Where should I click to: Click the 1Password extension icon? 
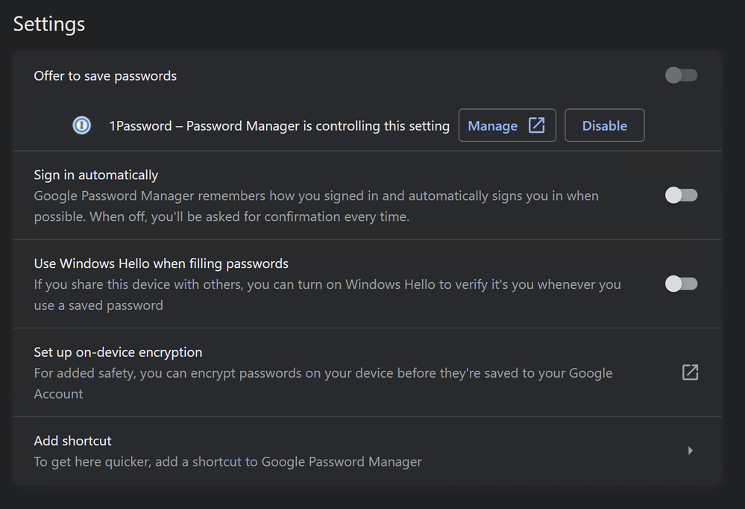pyautogui.click(x=82, y=125)
